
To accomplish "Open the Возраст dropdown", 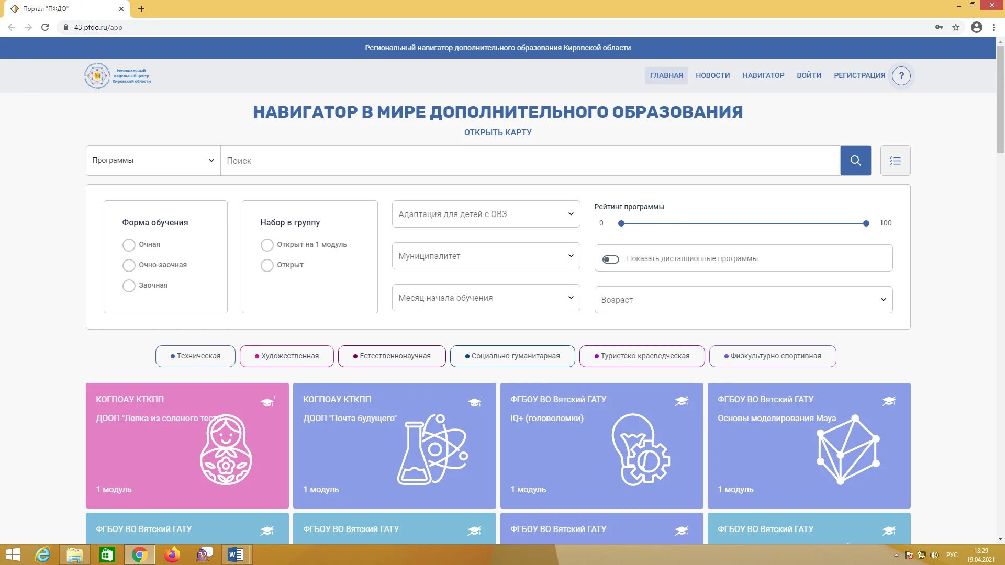I will click(743, 300).
